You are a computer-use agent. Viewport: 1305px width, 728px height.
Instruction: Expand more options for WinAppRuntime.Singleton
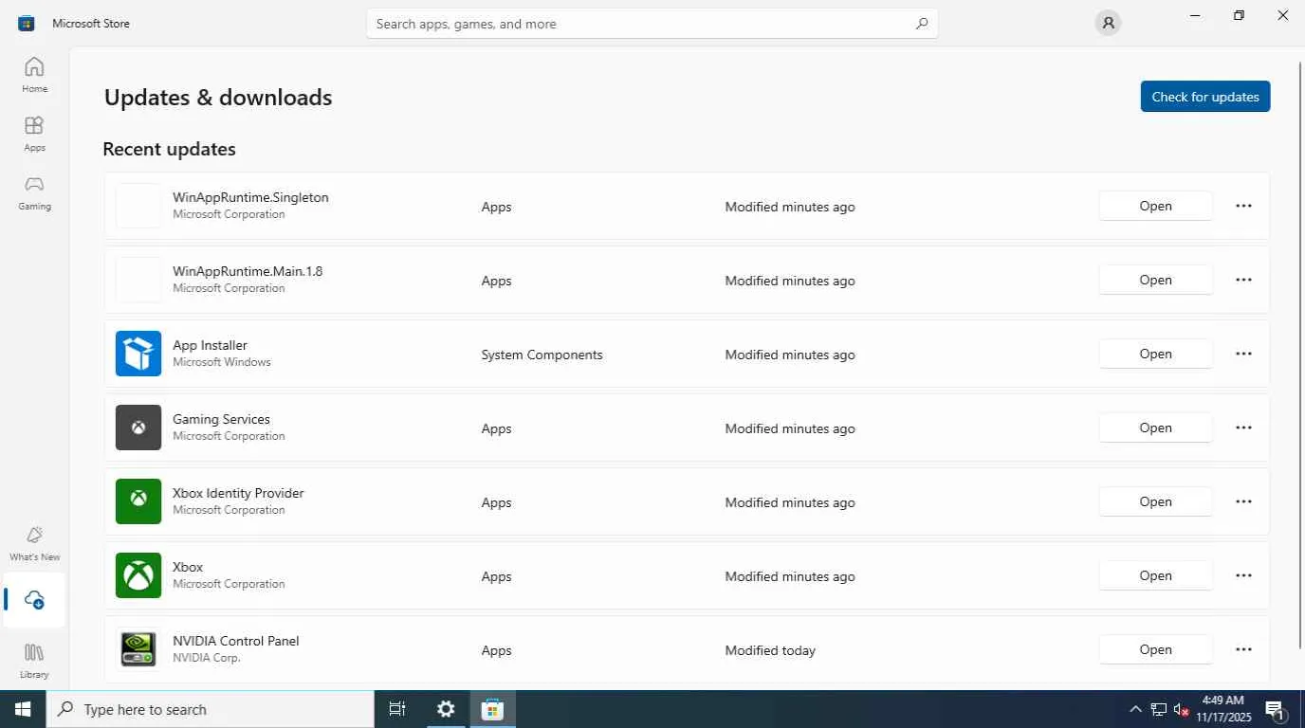(x=1243, y=206)
